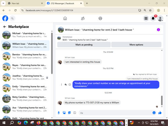Open the tab search dropdown chevron
The image size is (168, 126).
3,3
